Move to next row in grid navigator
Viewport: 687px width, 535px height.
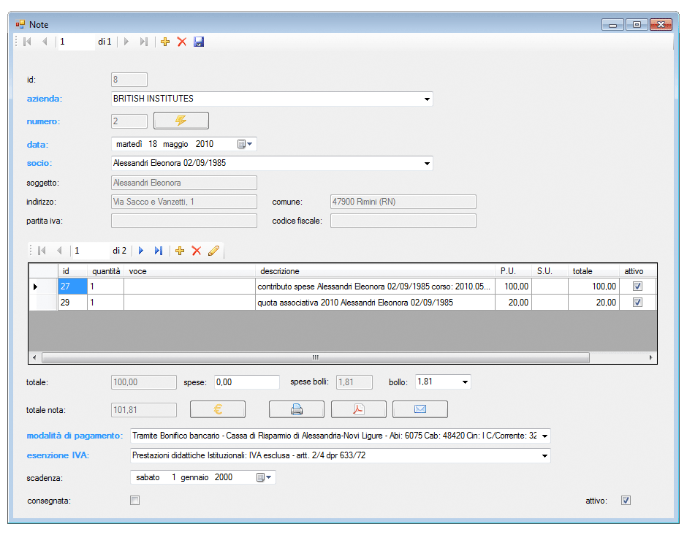141,251
